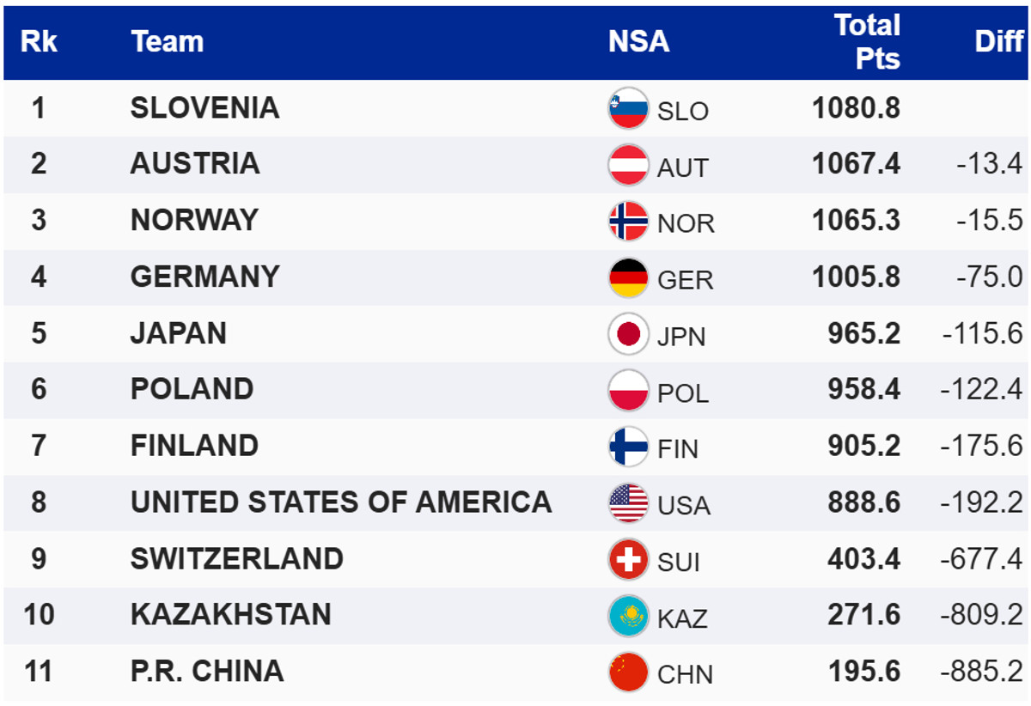This screenshot has height=706, width=1031.
Task: Click the Diff column header
Action: coord(998,41)
